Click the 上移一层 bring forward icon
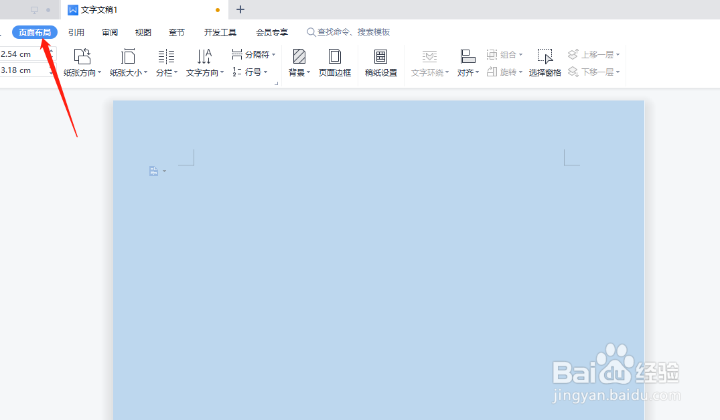Image resolution: width=720 pixels, height=420 pixels. (573, 55)
